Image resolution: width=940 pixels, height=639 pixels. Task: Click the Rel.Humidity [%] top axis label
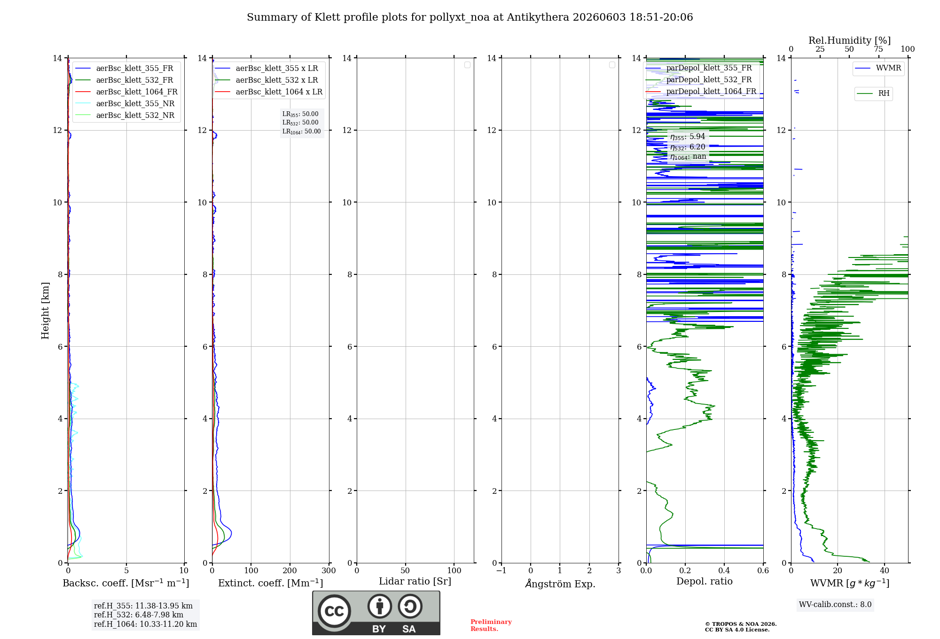849,40
